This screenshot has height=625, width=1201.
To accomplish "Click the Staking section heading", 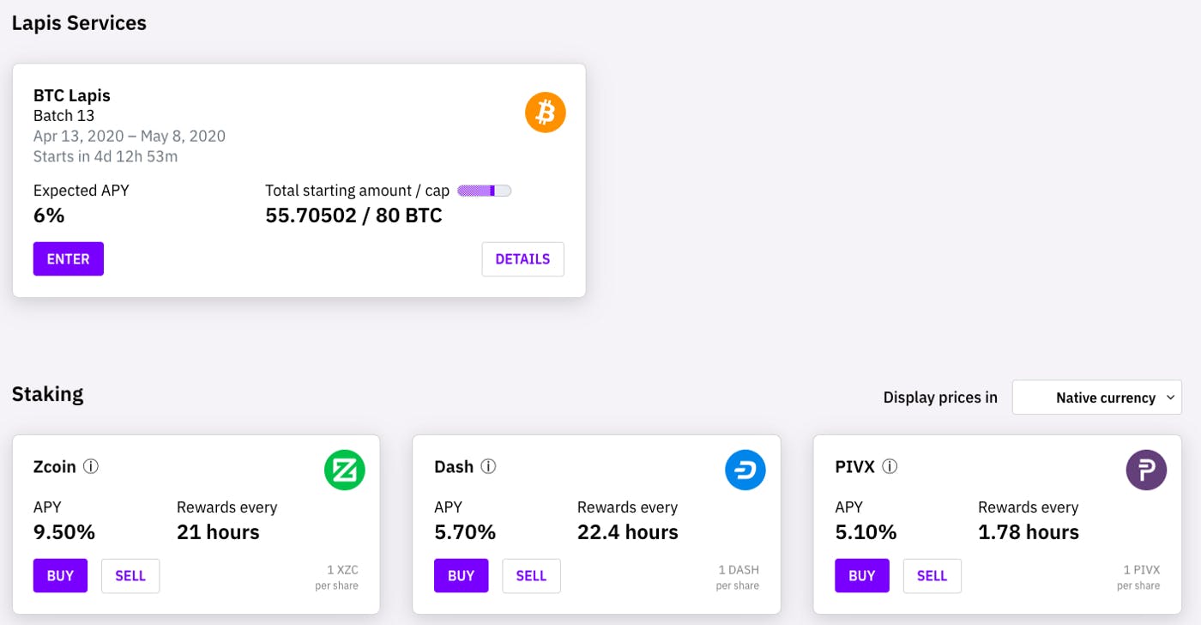I will (x=47, y=395).
